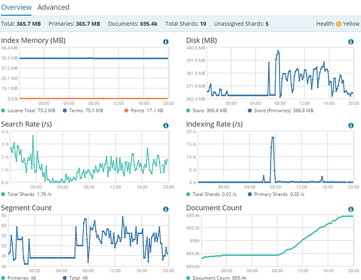
Task: Click the Search Rate (/s) chart title
Action: [26, 124]
